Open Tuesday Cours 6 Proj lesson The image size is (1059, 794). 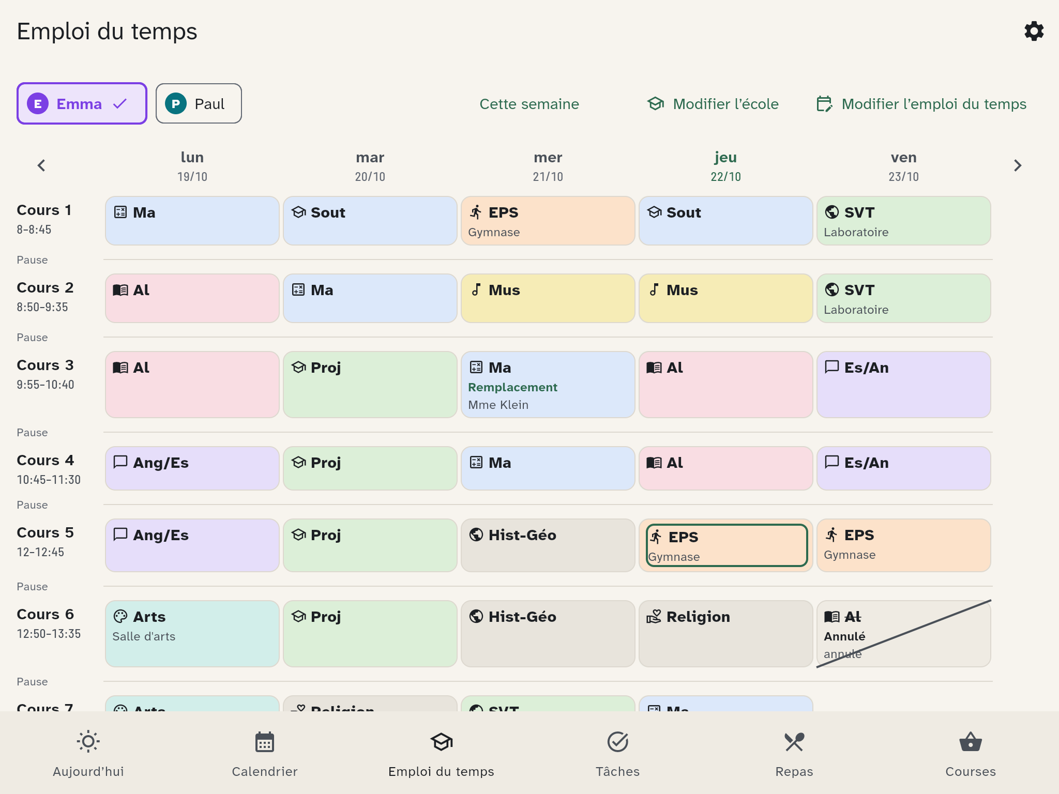tap(370, 634)
